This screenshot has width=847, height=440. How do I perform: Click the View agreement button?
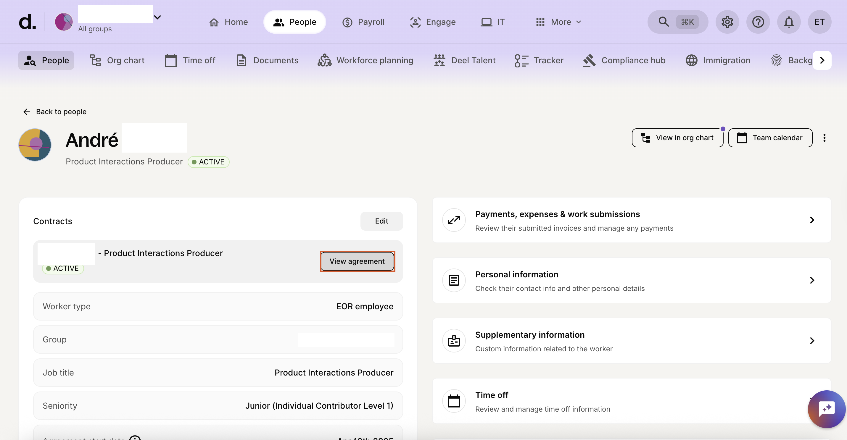357,261
